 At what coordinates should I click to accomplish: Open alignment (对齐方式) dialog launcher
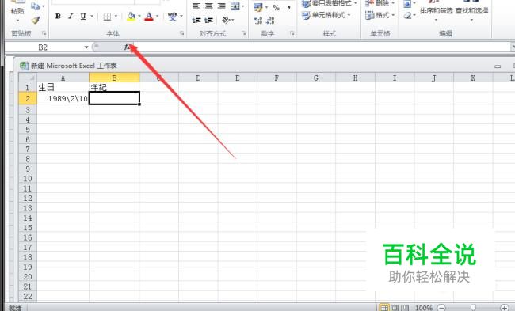tap(244, 33)
